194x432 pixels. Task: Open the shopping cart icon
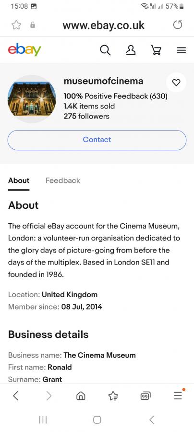tap(156, 50)
